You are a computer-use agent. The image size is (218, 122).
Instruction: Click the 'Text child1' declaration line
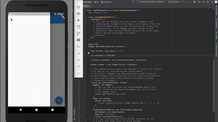click(108, 51)
